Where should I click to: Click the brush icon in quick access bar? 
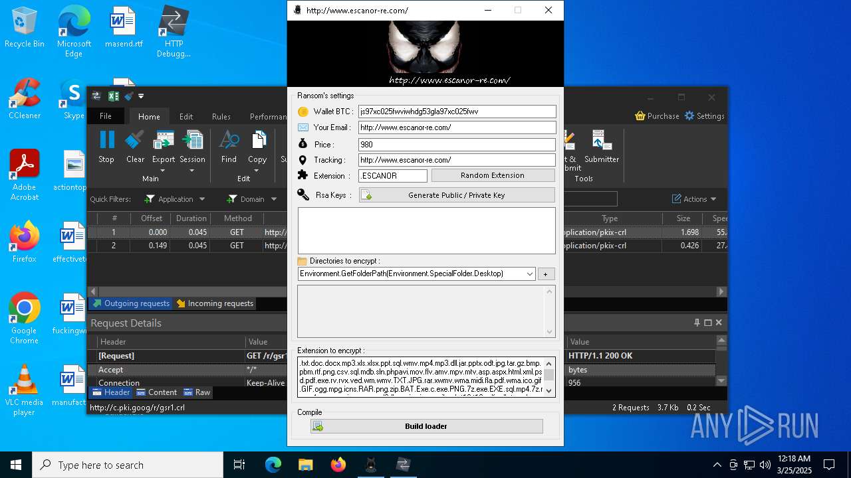129,96
